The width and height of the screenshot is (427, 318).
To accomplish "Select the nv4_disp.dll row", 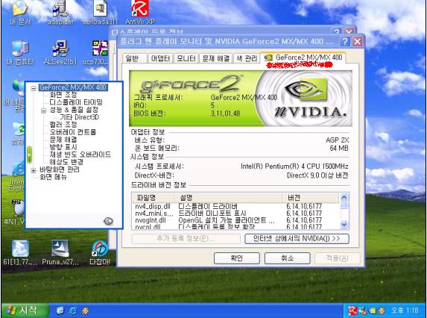I will pos(235,207).
